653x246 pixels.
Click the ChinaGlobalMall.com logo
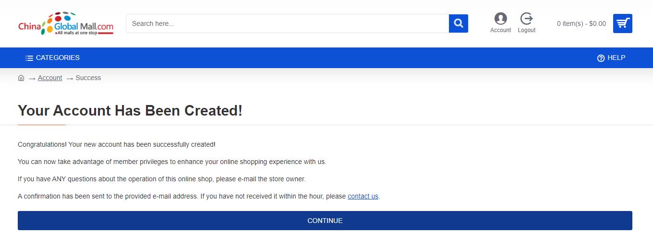(x=66, y=23)
